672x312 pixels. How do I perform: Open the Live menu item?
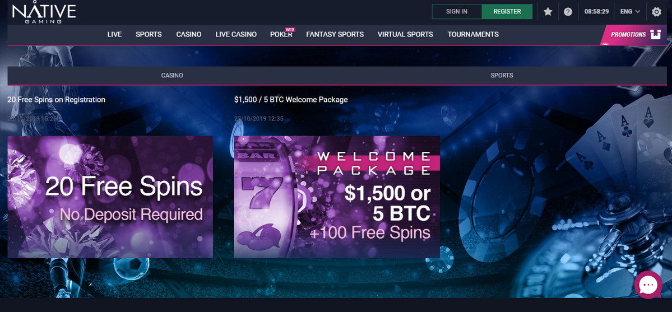[x=114, y=34]
